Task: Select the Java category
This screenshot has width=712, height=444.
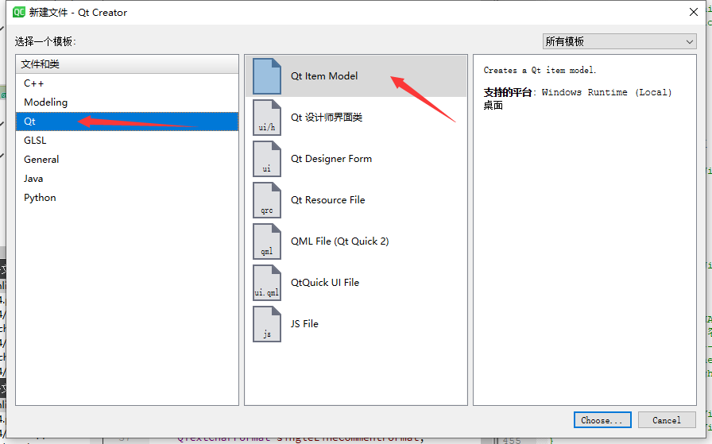Action: 127,179
